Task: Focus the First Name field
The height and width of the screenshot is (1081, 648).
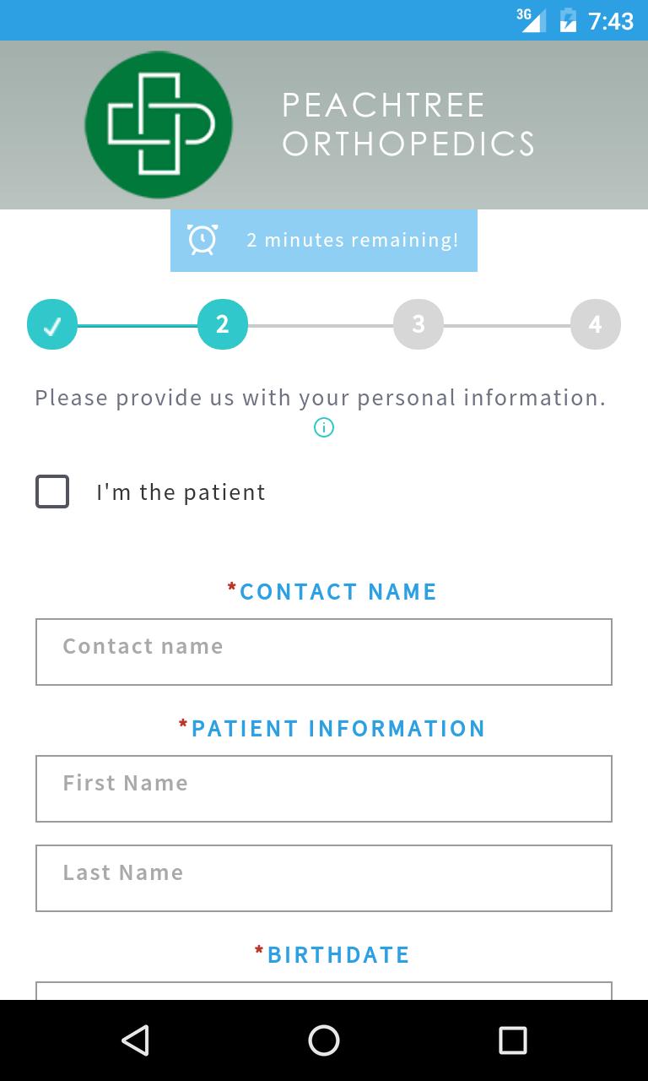Action: [x=324, y=789]
